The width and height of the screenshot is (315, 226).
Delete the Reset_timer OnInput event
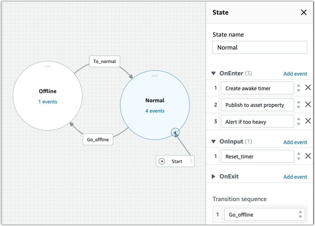(308, 156)
